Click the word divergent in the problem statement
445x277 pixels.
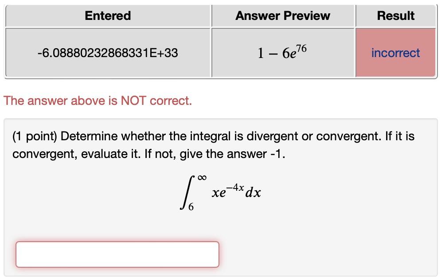point(273,136)
